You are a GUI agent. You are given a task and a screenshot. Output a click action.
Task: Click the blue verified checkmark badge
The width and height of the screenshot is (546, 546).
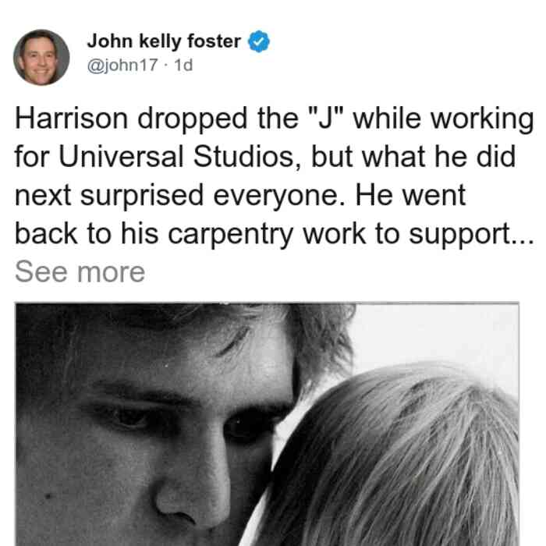click(x=259, y=41)
